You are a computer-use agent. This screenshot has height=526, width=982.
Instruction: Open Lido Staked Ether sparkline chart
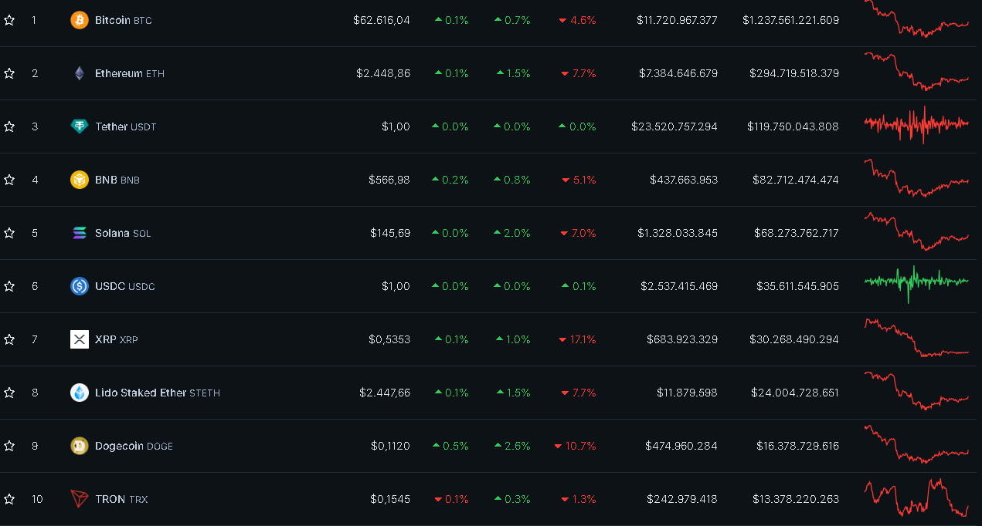click(916, 390)
